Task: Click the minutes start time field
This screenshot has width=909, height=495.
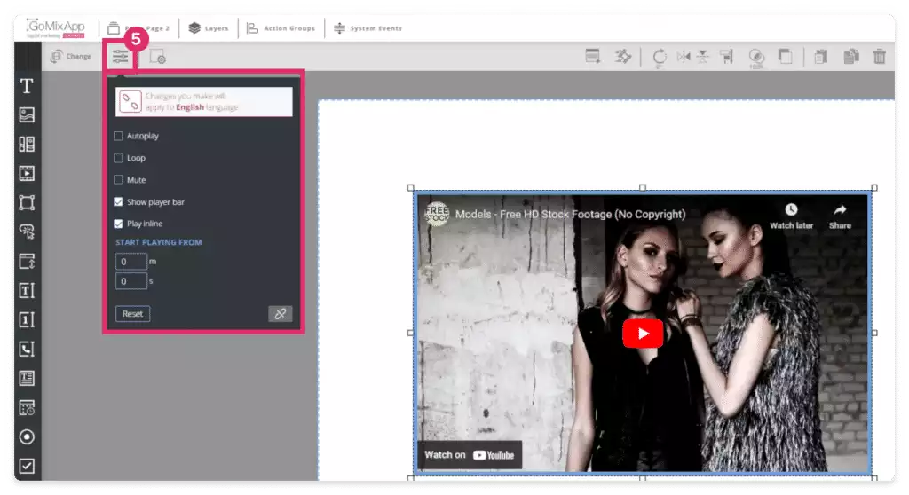Action: pos(131,262)
